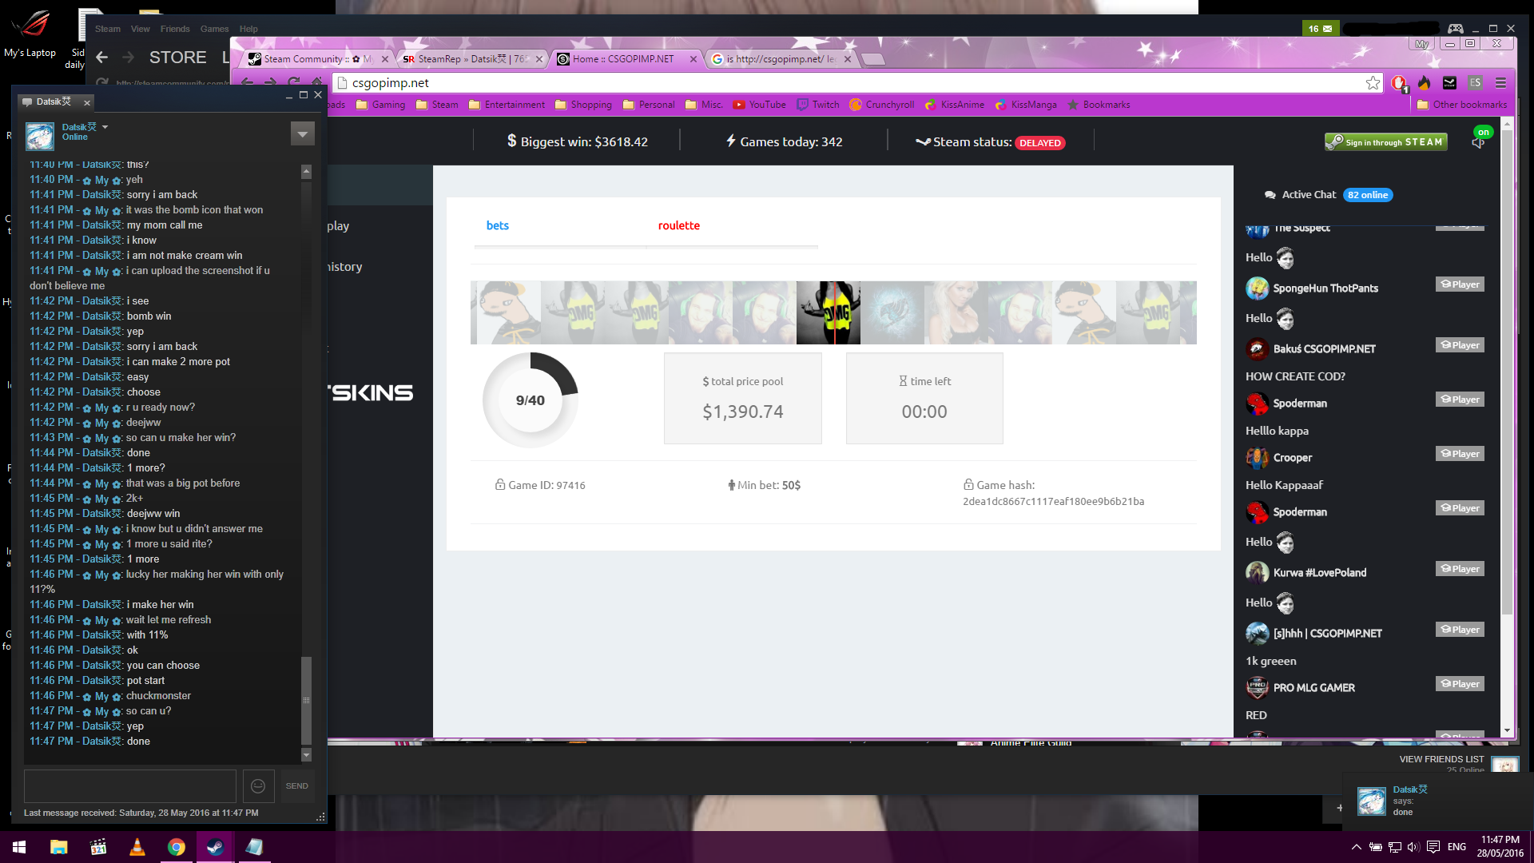Expand the Other bookmarks folder
Viewport: 1534px width, 863px height.
point(1461,105)
